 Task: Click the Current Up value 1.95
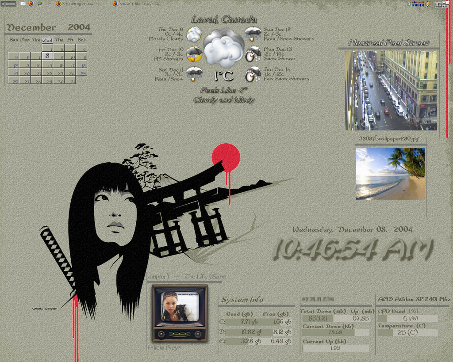click(x=335, y=348)
